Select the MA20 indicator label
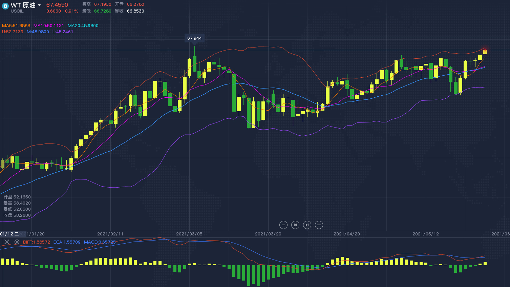 [83, 26]
